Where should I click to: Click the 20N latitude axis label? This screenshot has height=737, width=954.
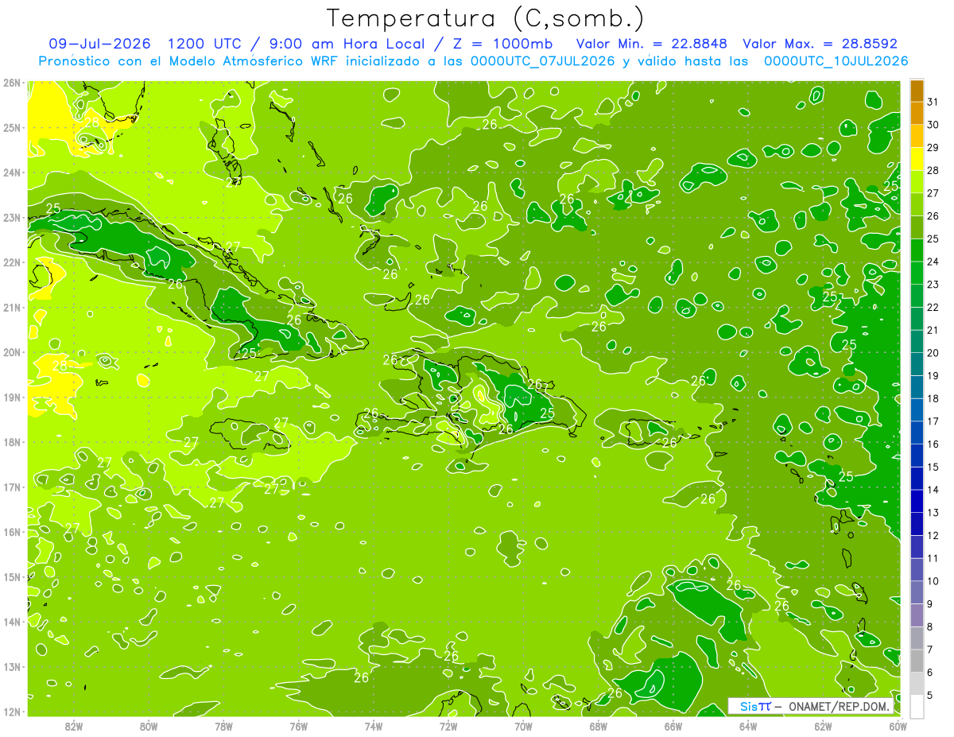click(x=12, y=352)
